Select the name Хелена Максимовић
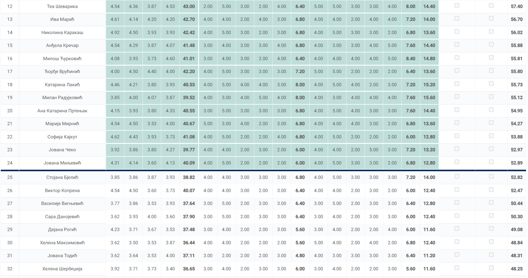 (x=62, y=243)
